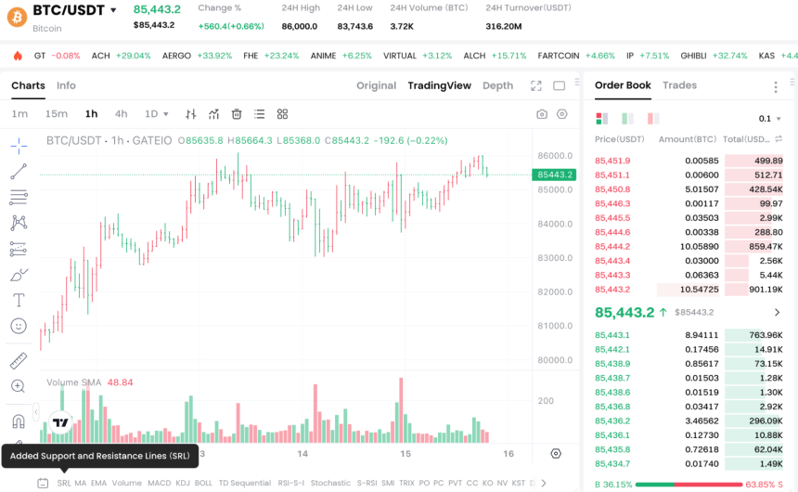Pick the ruler measure tool

19,361
